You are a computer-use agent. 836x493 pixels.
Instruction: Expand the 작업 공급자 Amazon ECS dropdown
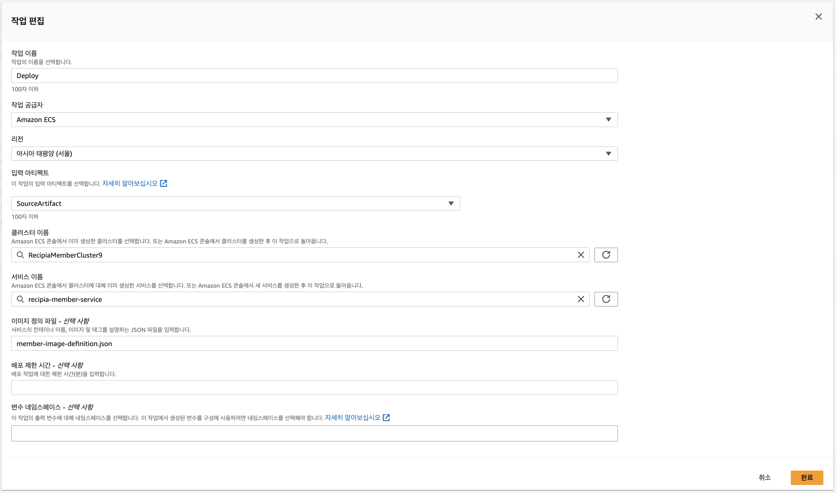tap(608, 120)
